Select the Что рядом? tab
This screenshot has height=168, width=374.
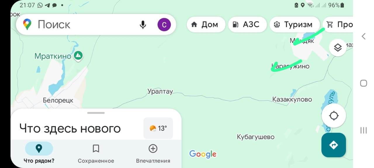(39, 153)
